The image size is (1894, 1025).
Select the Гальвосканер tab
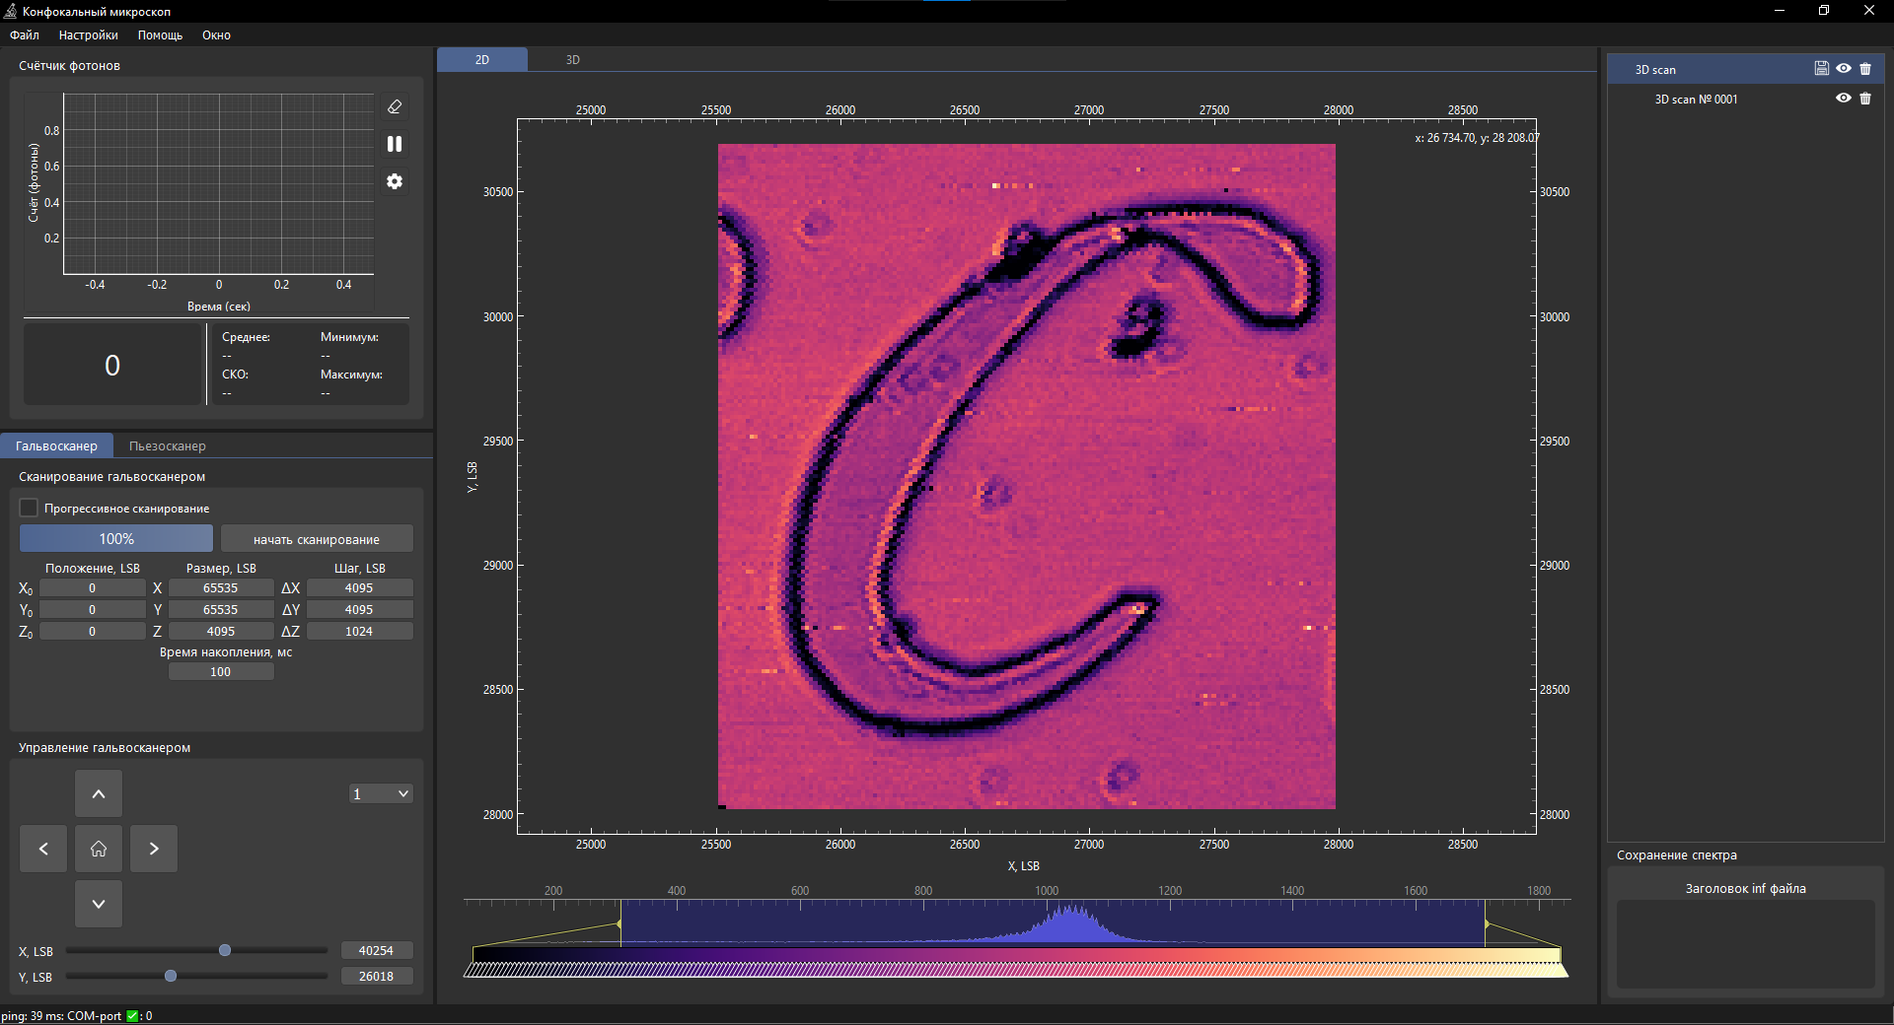[x=56, y=446]
